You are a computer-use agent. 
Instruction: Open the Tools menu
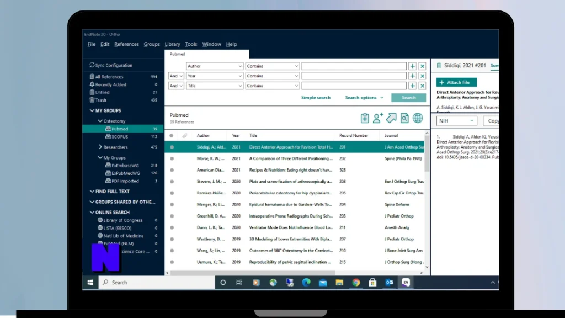tap(191, 44)
